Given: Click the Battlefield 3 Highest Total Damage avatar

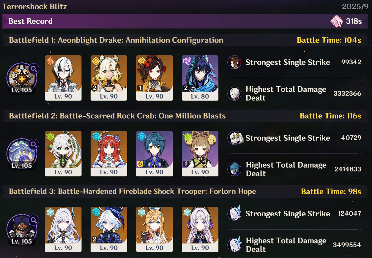Looking at the screenshot, I should pos(234,245).
